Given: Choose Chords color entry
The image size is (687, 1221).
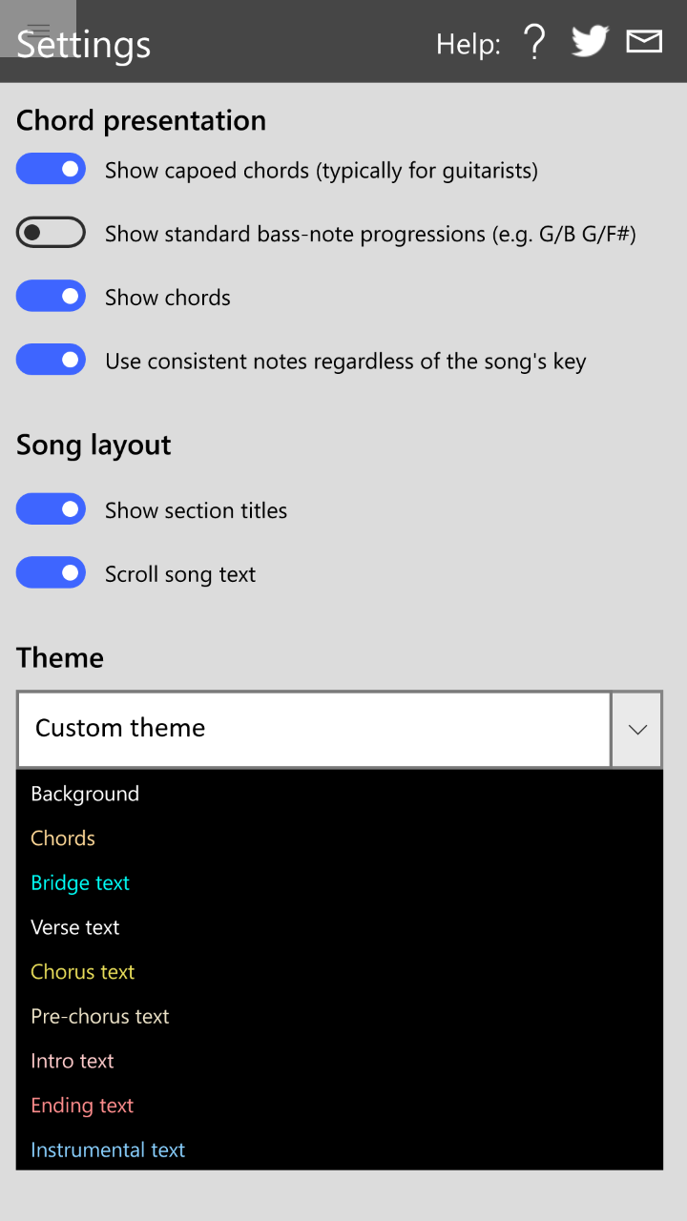Looking at the screenshot, I should pyautogui.click(x=63, y=838).
